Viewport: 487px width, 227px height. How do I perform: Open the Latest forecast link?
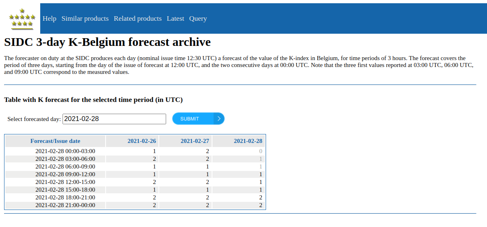pyautogui.click(x=175, y=19)
